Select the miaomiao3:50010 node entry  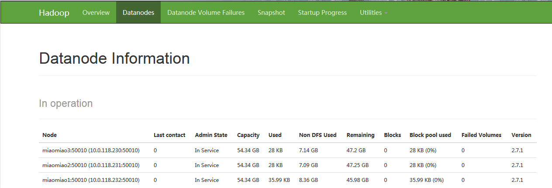point(91,150)
